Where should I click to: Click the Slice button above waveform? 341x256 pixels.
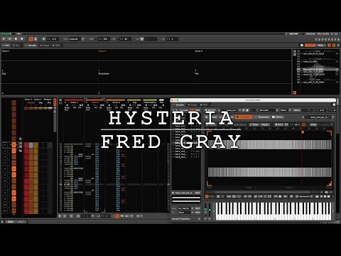point(279,124)
